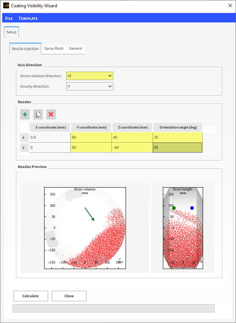Click the app logo in title bar
The height and width of the screenshot is (323, 236).
click(6, 6)
